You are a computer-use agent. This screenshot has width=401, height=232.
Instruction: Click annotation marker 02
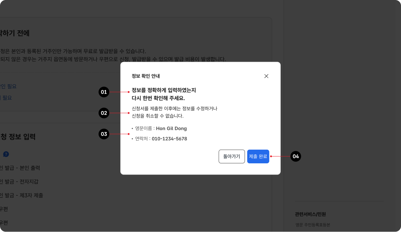[104, 113]
